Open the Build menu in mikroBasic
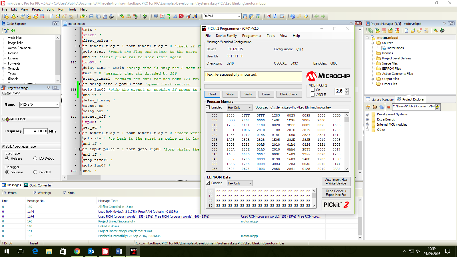Image resolution: width=457 pixels, height=257 pixels. (x=50, y=9)
